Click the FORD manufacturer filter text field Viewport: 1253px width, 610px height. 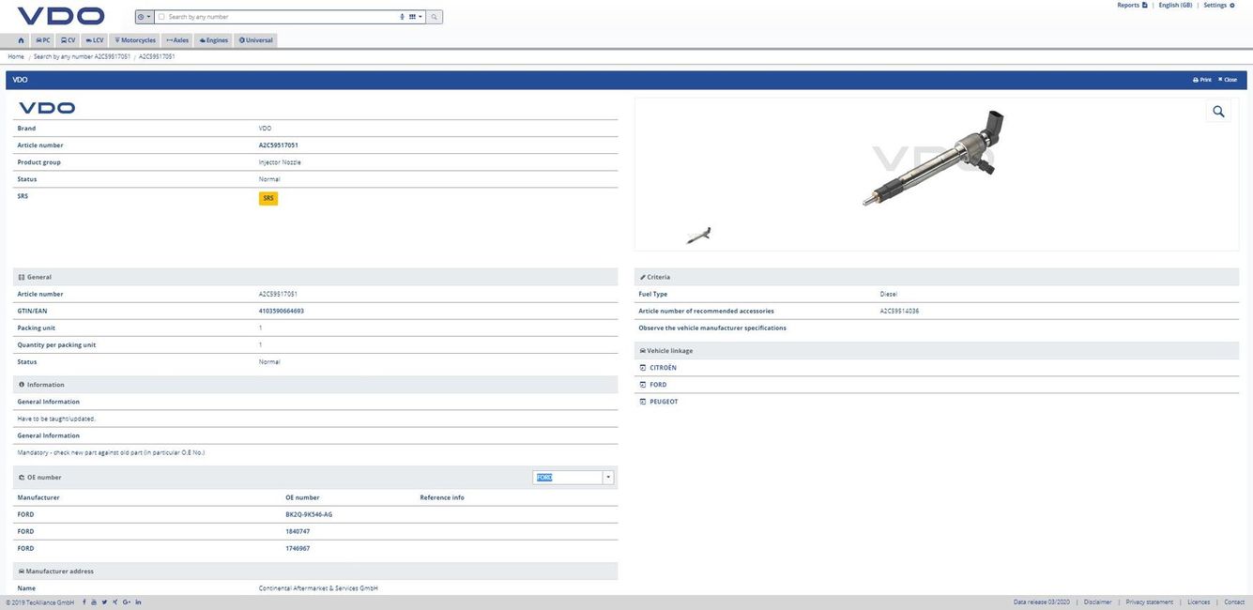pyautogui.click(x=568, y=478)
